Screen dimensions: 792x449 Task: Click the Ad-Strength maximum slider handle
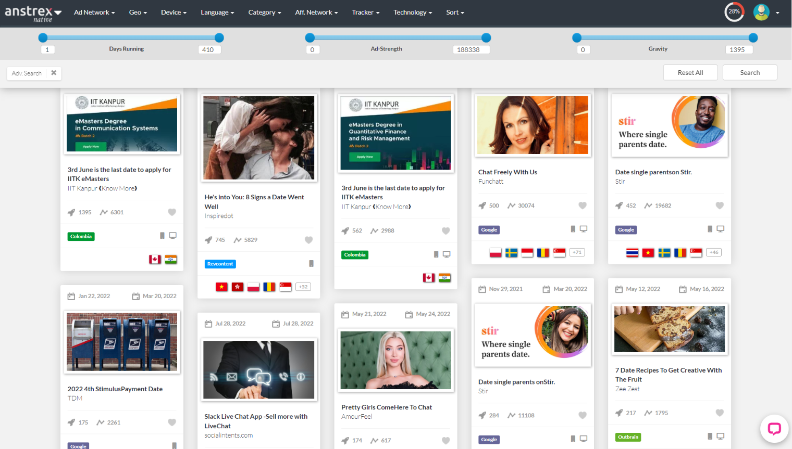click(486, 37)
